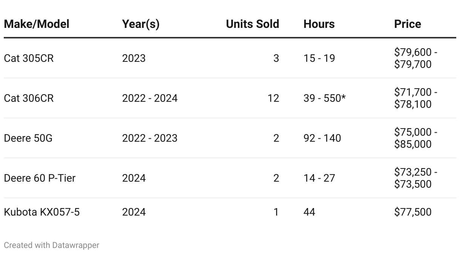Click the $79,600 - $79,700 price cell
The height and width of the screenshot is (254, 460).
(416, 58)
